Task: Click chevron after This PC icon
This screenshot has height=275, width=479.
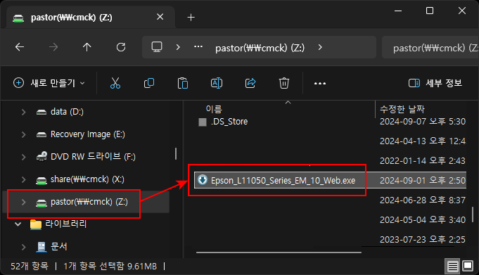Action: click(x=178, y=47)
